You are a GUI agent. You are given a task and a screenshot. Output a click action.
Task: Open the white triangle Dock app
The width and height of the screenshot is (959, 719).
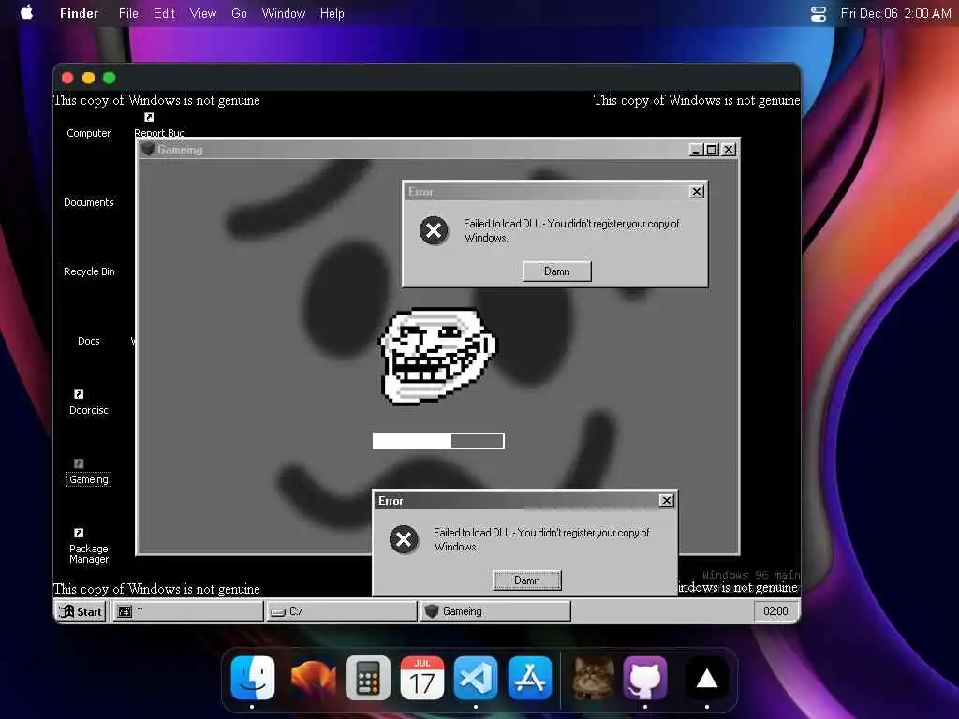[707, 678]
